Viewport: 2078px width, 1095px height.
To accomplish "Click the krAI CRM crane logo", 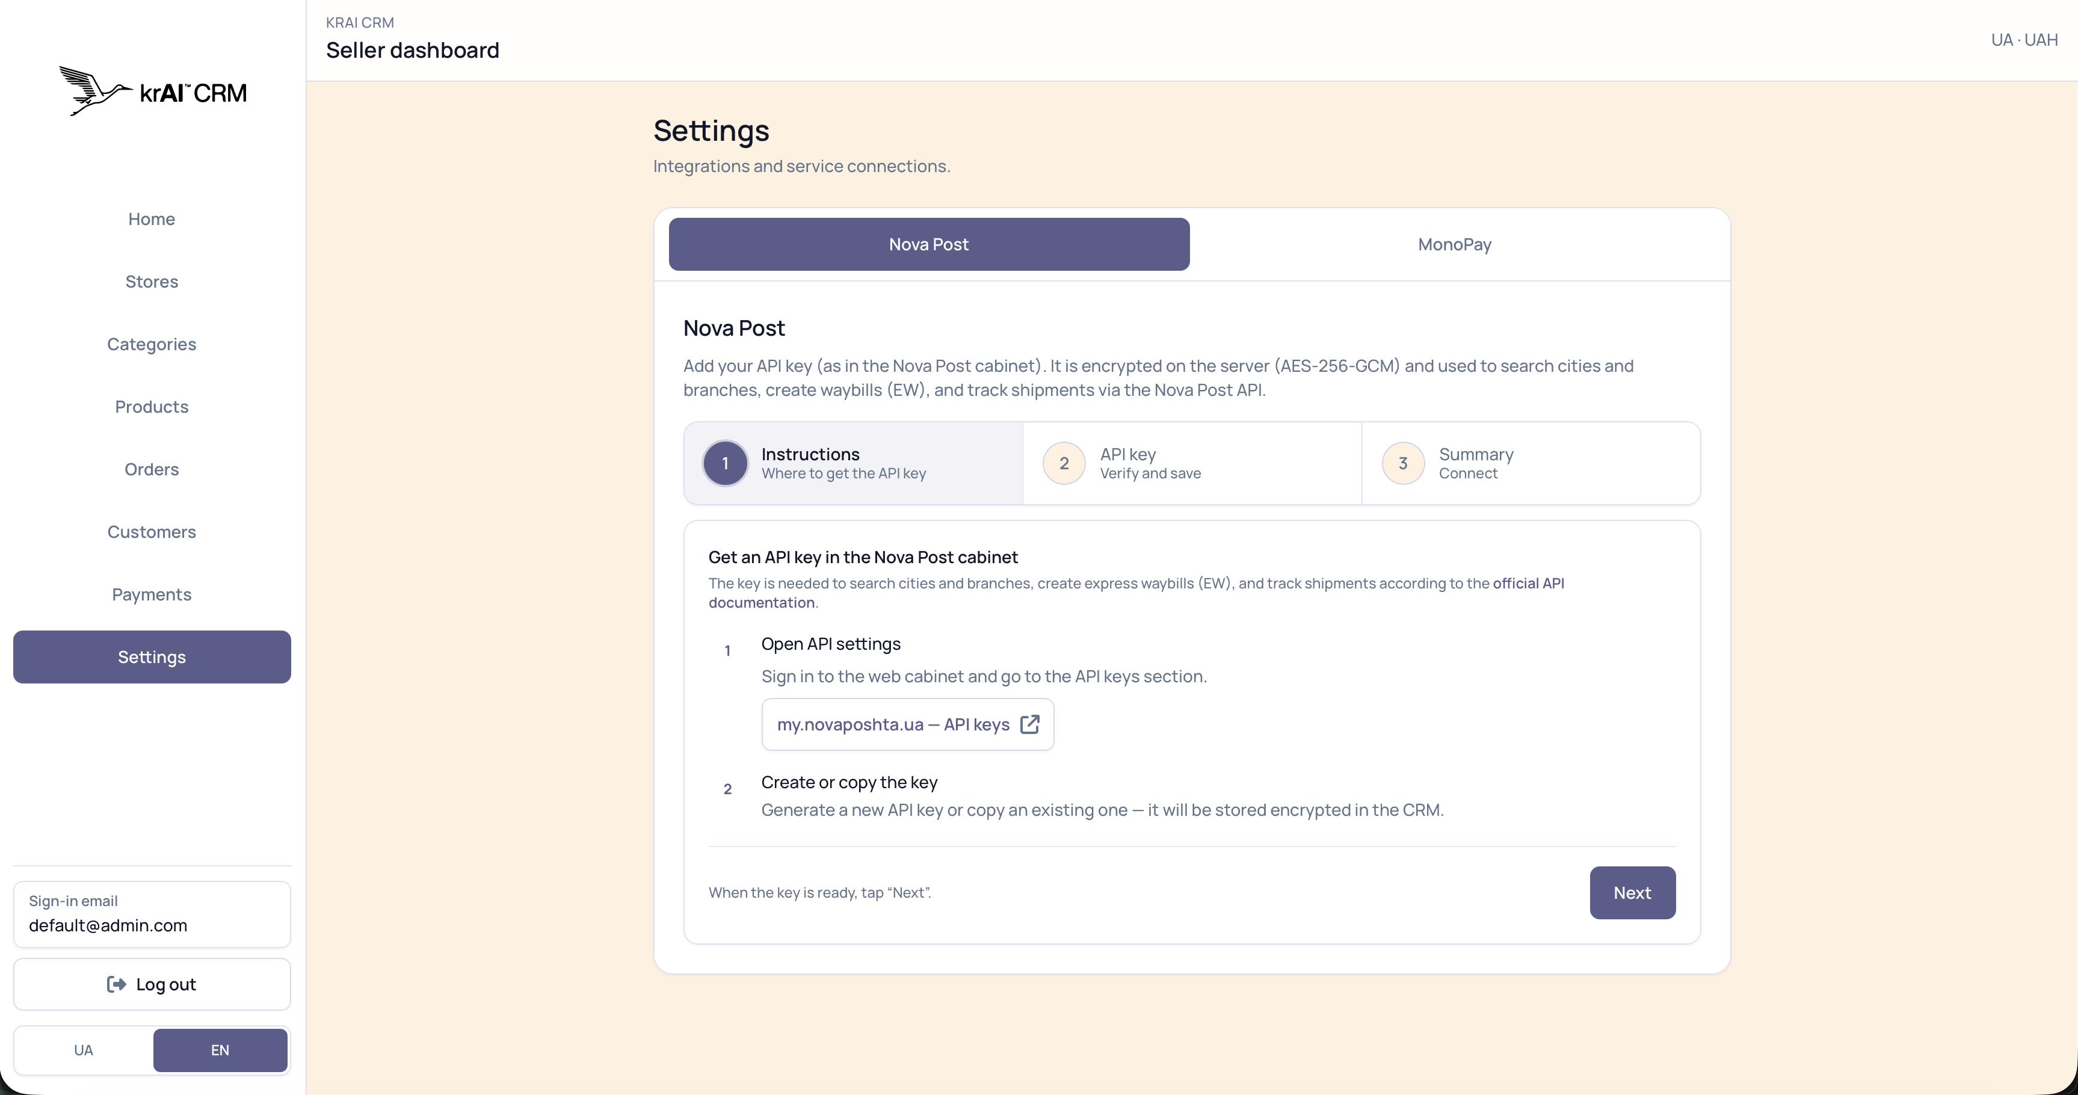I will [x=152, y=91].
